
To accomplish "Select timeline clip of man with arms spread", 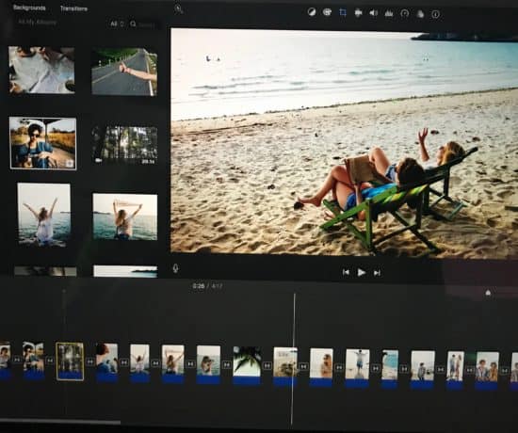I will (357, 368).
